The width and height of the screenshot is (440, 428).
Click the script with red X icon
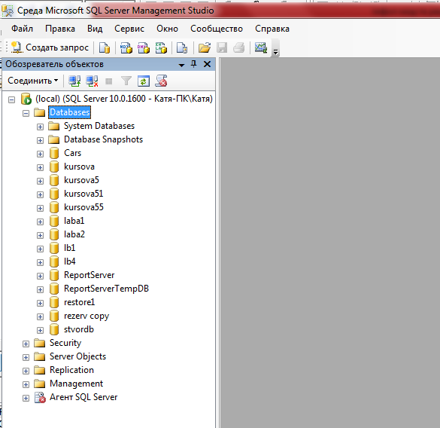(162, 81)
